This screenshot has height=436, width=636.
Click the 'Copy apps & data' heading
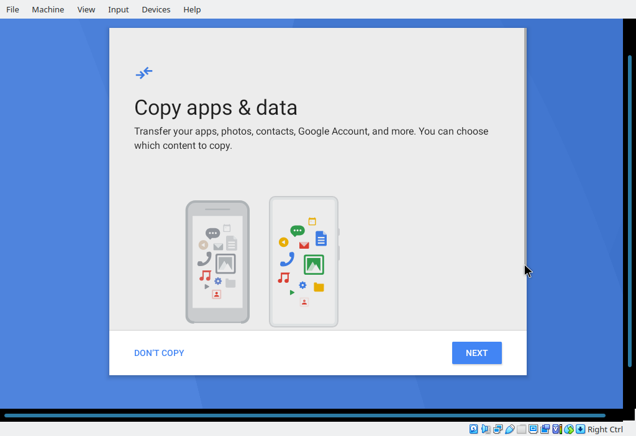pos(216,108)
